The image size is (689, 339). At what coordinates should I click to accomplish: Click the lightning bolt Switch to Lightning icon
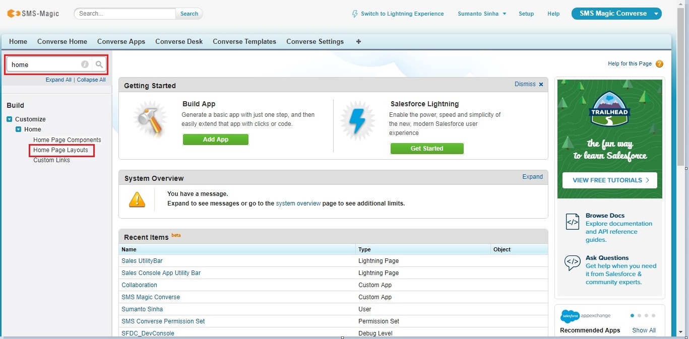(x=355, y=14)
